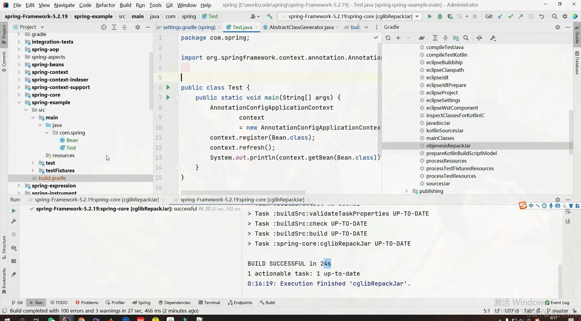Run main method from gutter arrow
Viewport: 581px width, 321px height.
click(x=168, y=97)
